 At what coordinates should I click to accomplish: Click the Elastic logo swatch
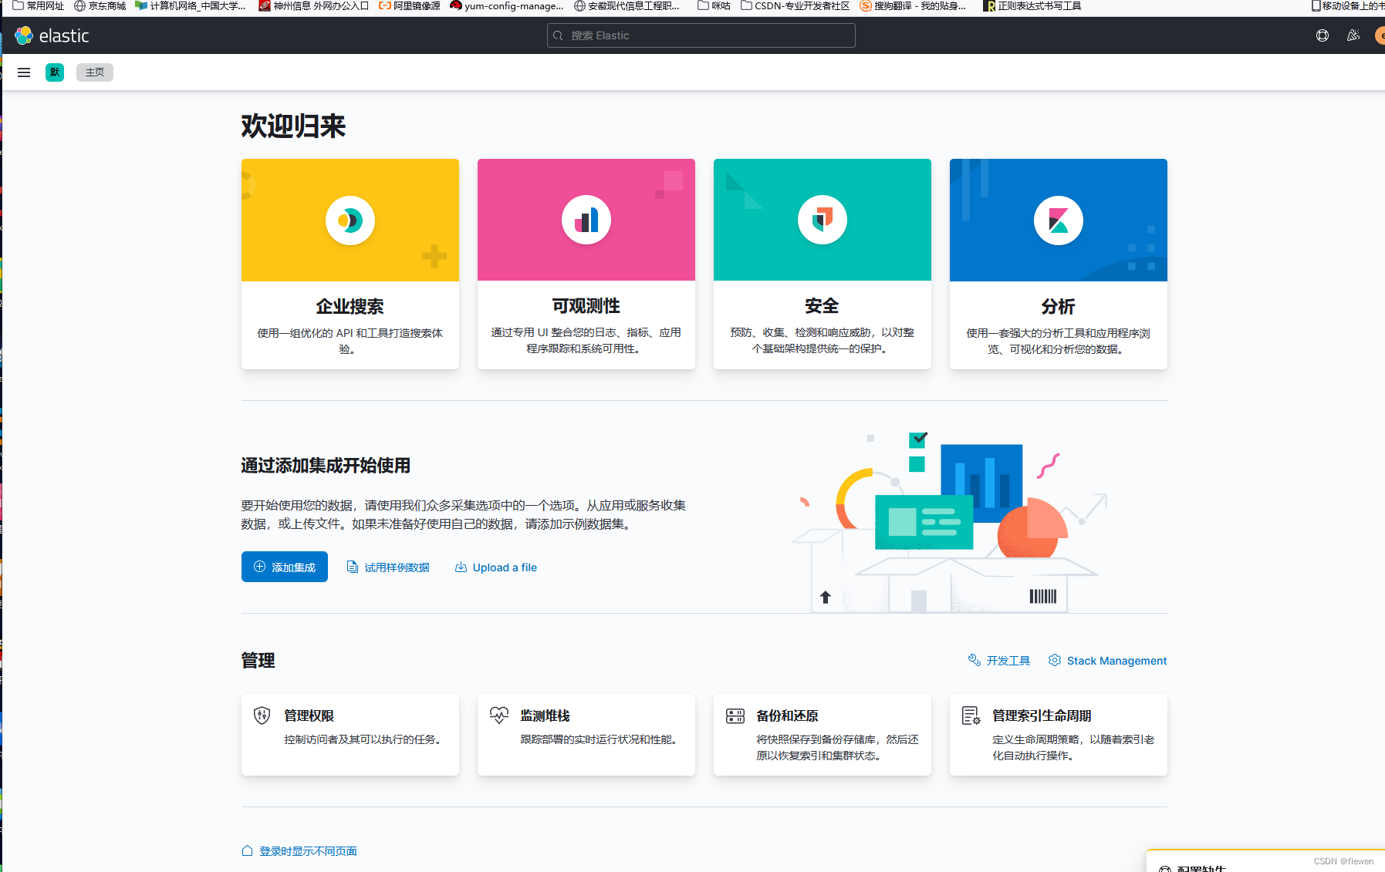coord(23,35)
